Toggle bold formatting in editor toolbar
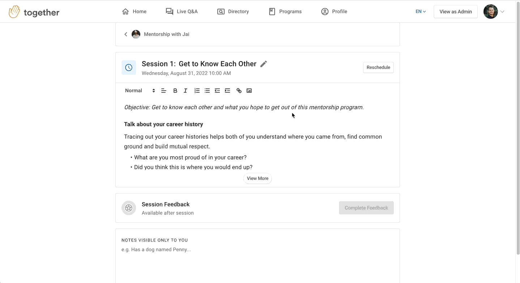The image size is (520, 283). click(x=175, y=91)
